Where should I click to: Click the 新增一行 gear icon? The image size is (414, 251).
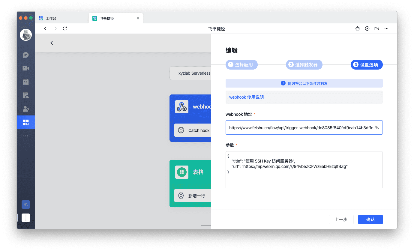tap(181, 196)
